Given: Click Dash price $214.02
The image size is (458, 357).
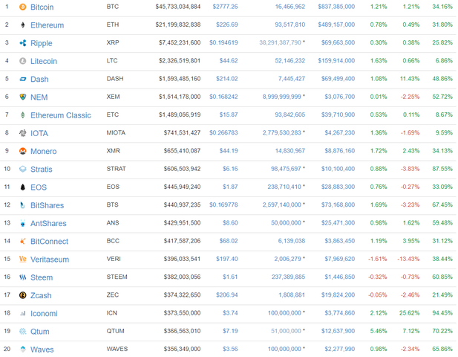Looking at the screenshot, I should (227, 79).
